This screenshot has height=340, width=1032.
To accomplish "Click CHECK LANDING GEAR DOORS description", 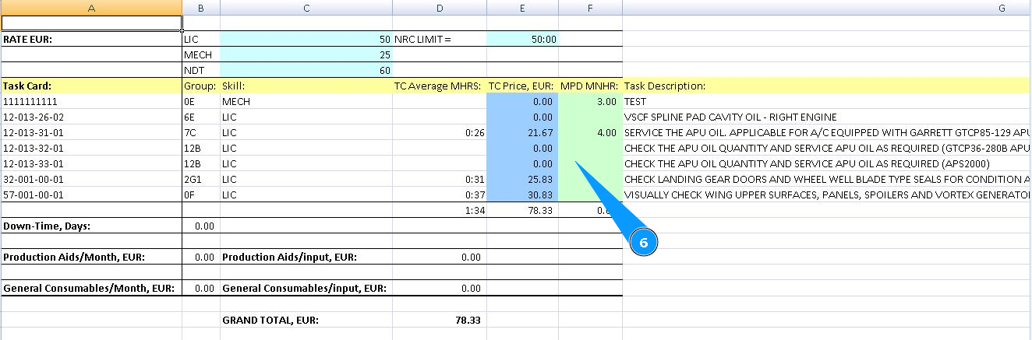I will [x=827, y=179].
